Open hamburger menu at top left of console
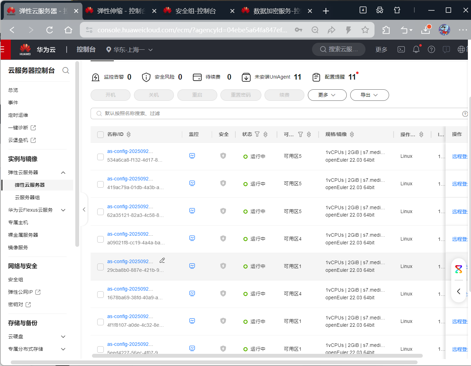This screenshot has height=366, width=471. click(2, 49)
